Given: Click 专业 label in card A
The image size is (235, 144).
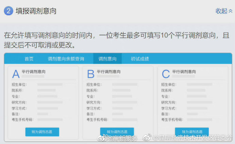Looking at the screenshot, I should (16, 97).
